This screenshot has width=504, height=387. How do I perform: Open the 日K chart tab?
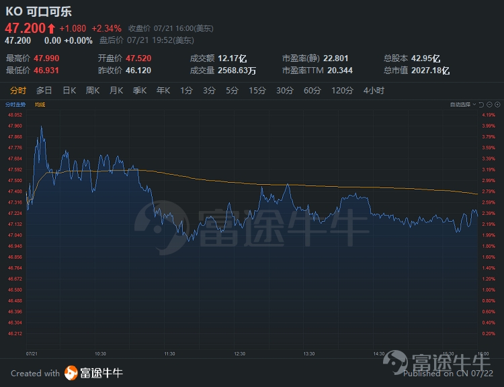point(69,91)
